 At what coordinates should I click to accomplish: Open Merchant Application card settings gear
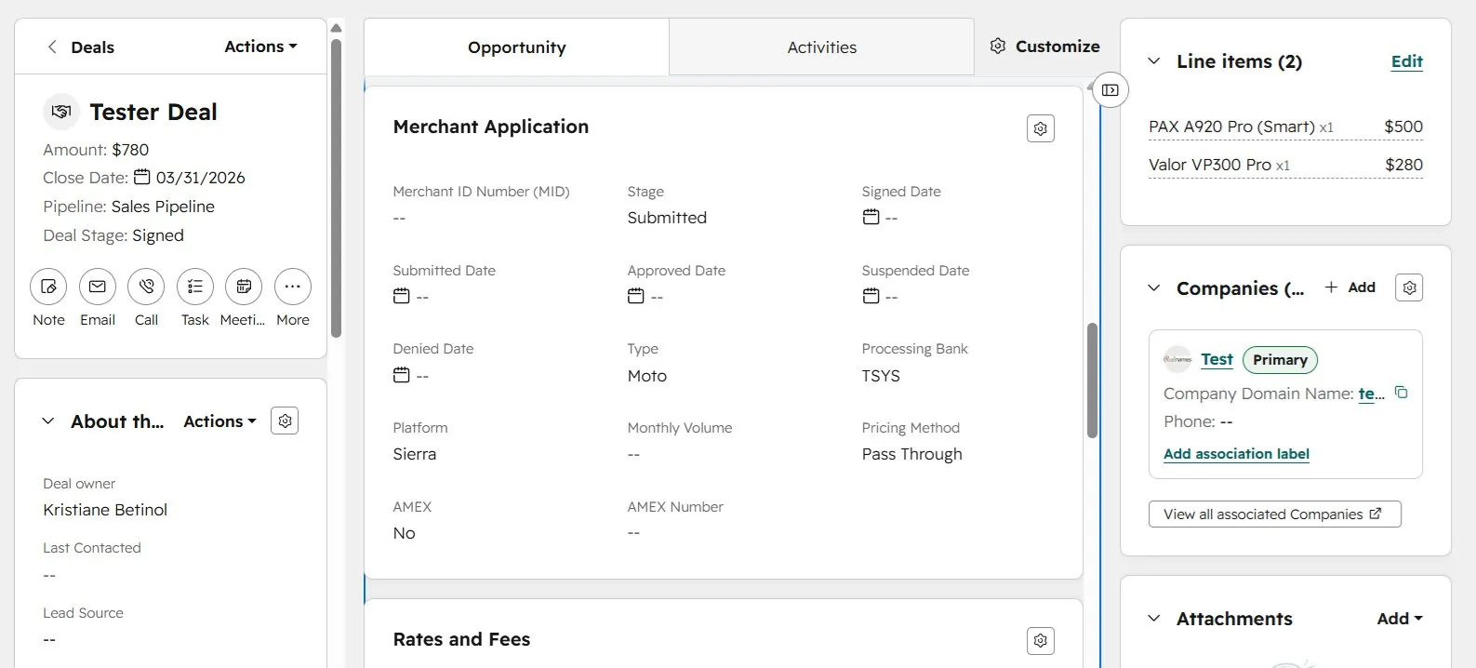point(1041,128)
